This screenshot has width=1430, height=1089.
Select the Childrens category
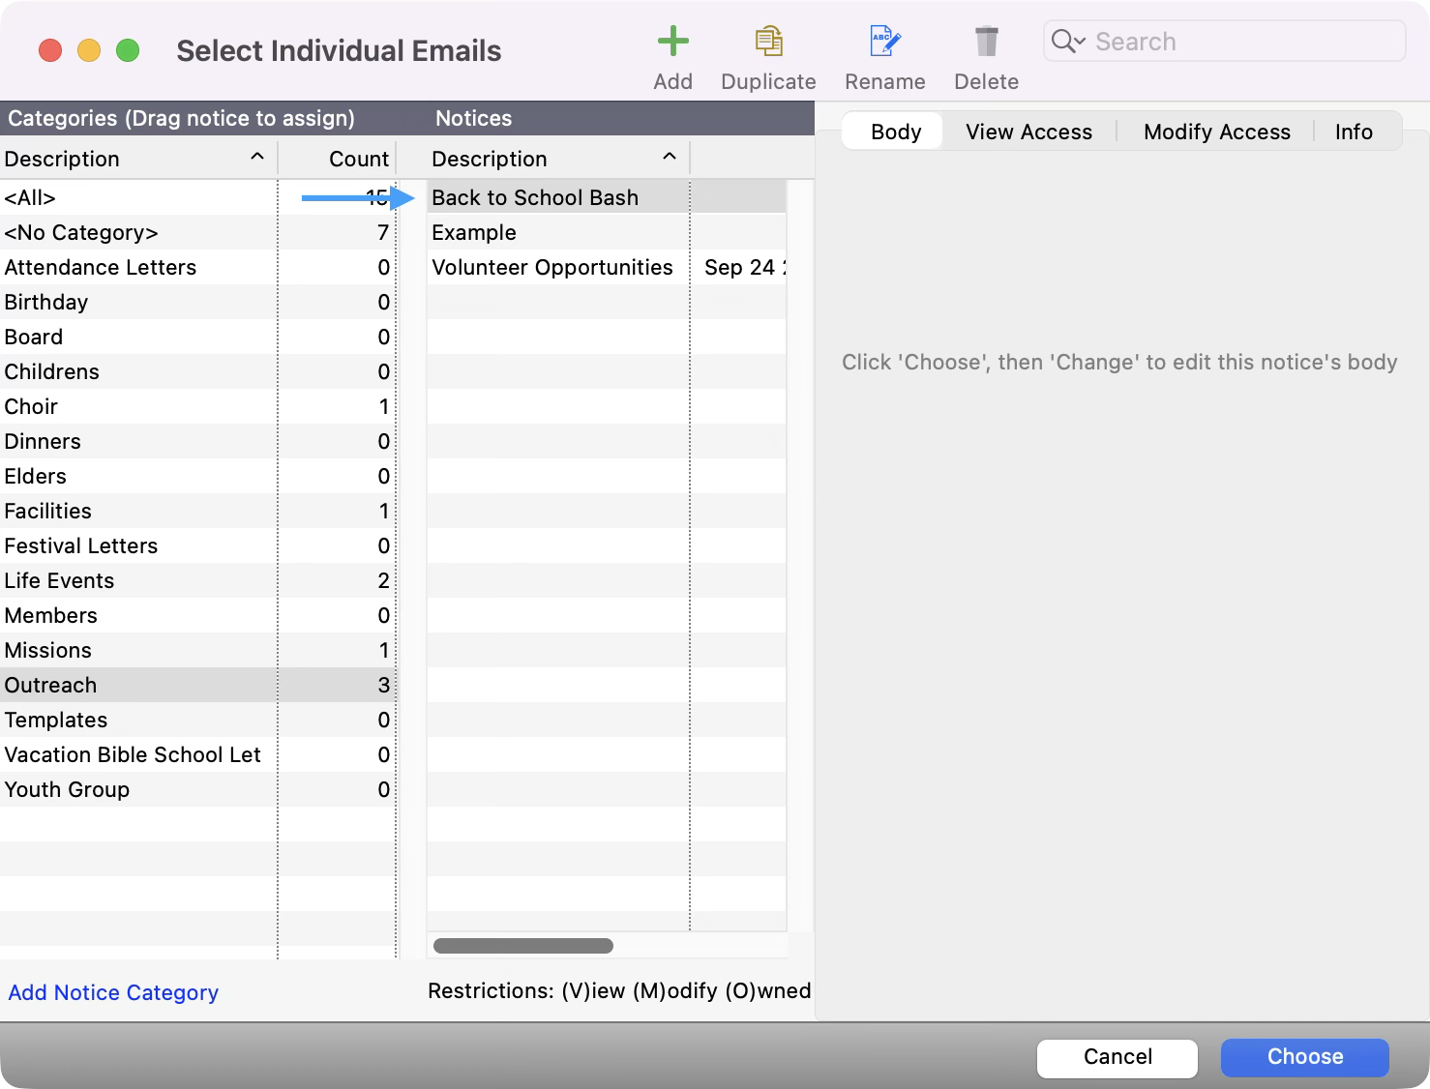tap(197, 371)
